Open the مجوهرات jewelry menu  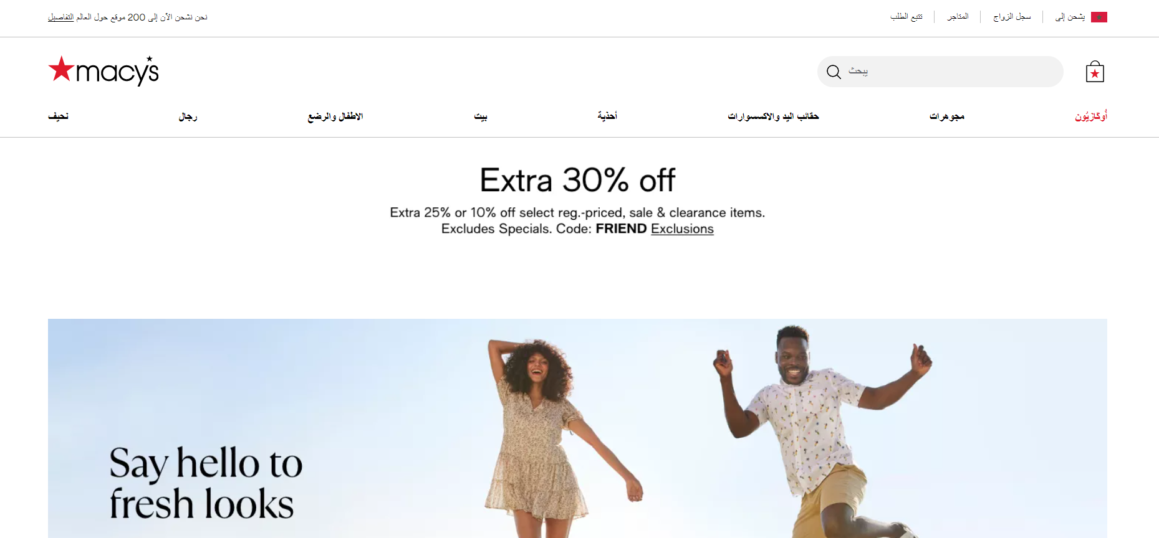pos(947,116)
